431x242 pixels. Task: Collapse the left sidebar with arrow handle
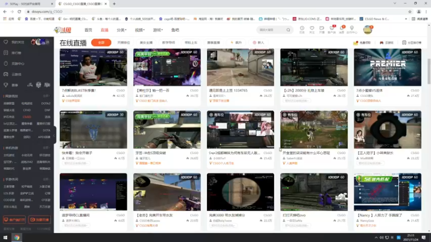[55, 135]
